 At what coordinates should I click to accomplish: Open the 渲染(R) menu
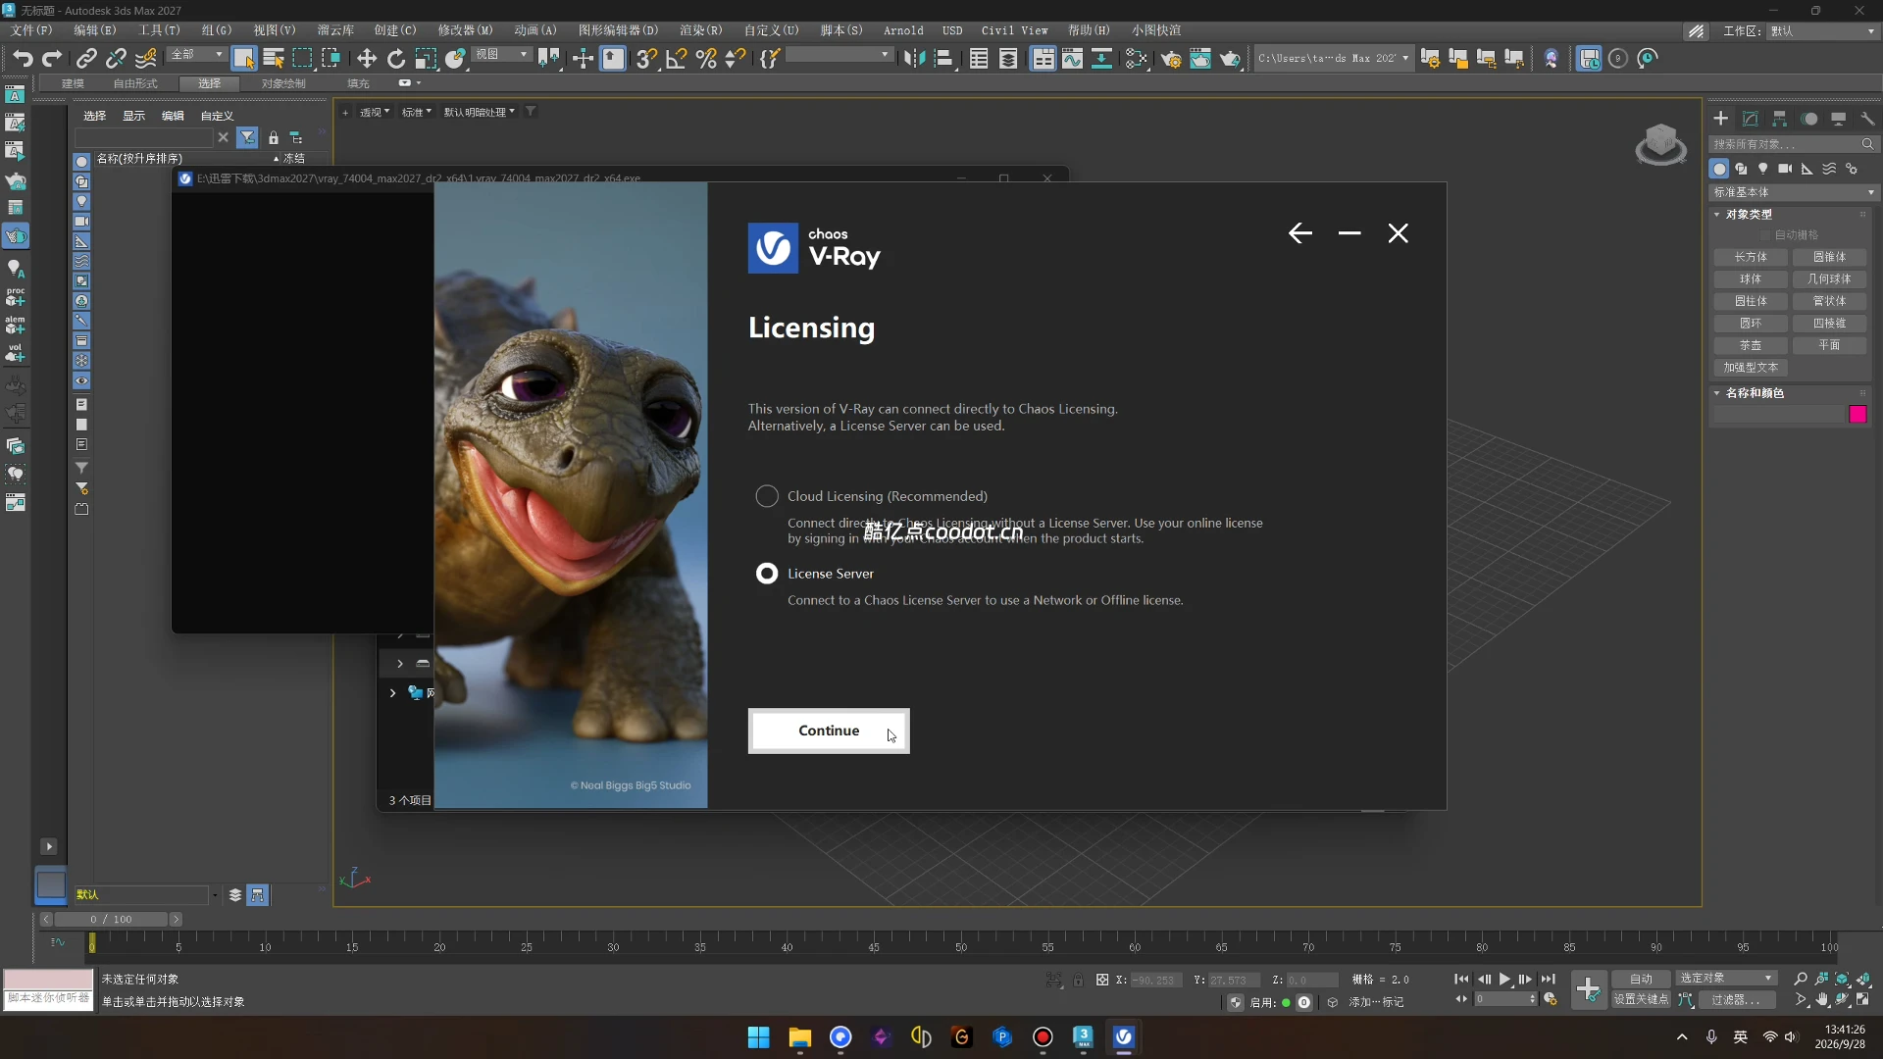point(700,30)
